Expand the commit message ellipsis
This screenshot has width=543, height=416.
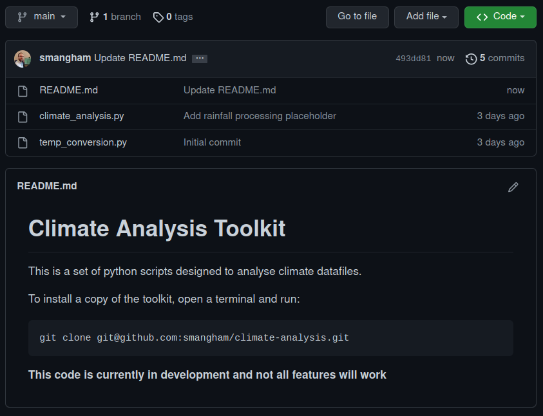[x=200, y=58]
